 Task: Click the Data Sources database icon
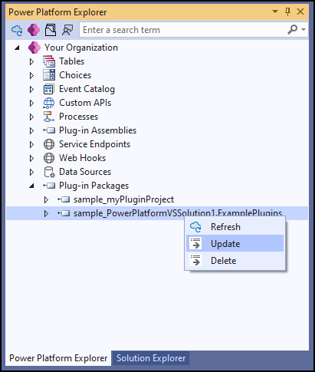(49, 172)
